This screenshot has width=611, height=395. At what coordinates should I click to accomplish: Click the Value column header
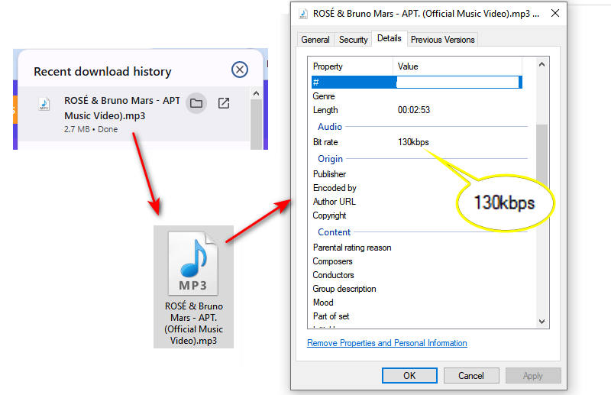coord(409,66)
